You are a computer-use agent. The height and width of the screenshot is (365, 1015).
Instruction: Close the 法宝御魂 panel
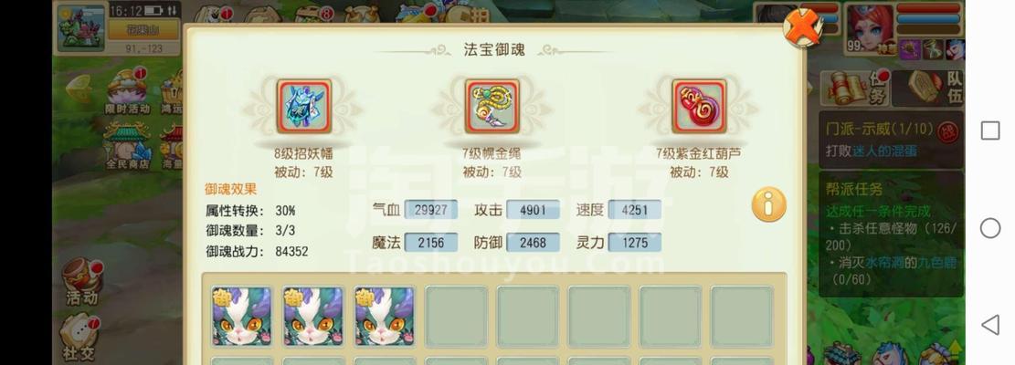pyautogui.click(x=803, y=27)
